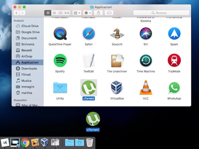Open the Downloads stack in the Dock
This screenshot has width=199, height=149.
[80, 143]
